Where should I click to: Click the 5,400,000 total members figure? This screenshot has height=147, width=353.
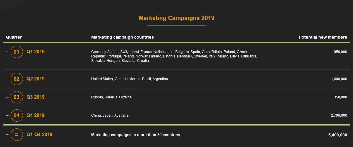[x=337, y=135]
